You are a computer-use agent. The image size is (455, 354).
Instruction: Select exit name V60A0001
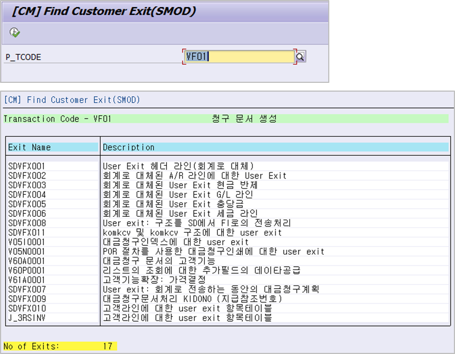pos(27,261)
